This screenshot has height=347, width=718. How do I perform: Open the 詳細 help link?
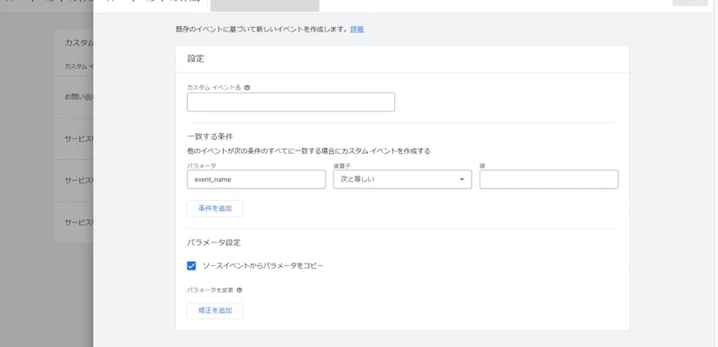click(357, 30)
